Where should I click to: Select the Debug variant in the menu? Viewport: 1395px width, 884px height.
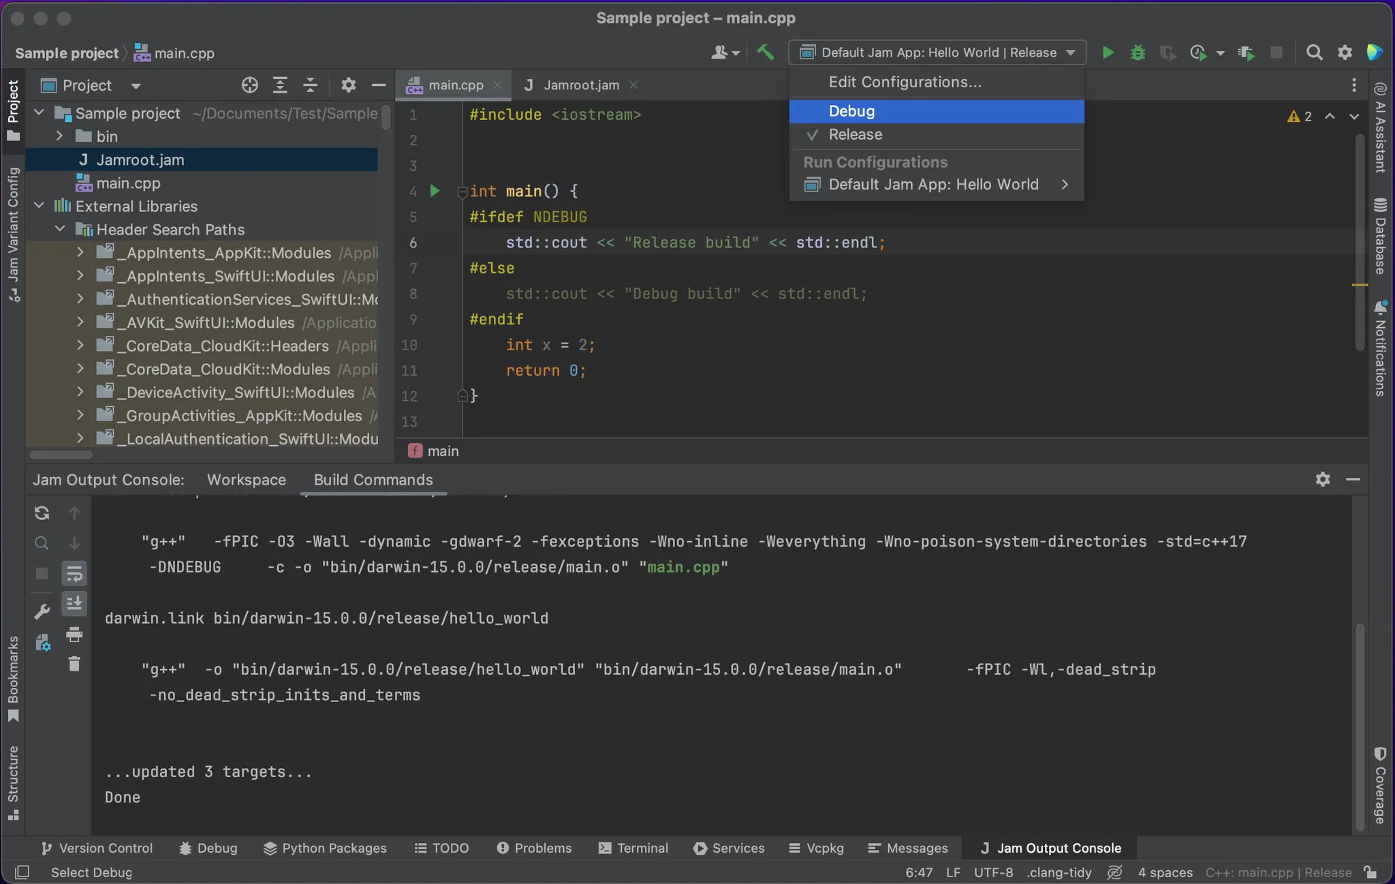pyautogui.click(x=937, y=111)
